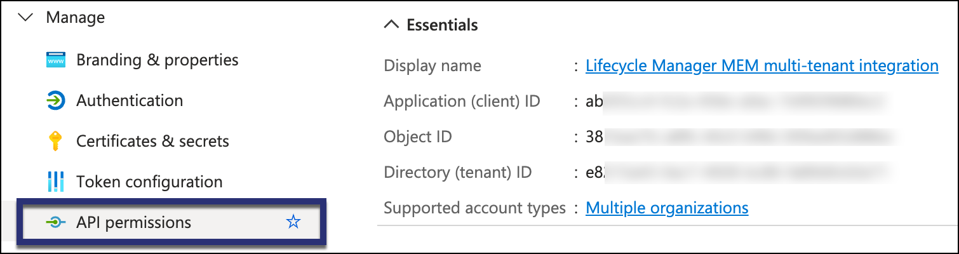Screen dimensions: 959x254
Task: Select the Application (client) ID label
Action: coord(462,102)
